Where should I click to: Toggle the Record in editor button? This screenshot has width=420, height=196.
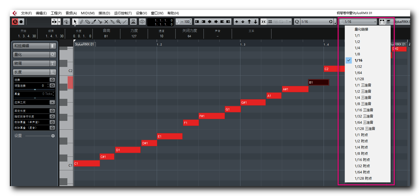21,21
